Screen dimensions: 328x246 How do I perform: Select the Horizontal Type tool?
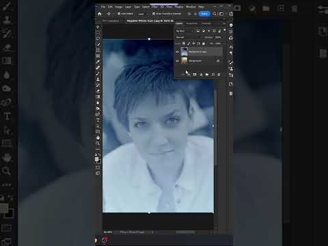coord(98,120)
